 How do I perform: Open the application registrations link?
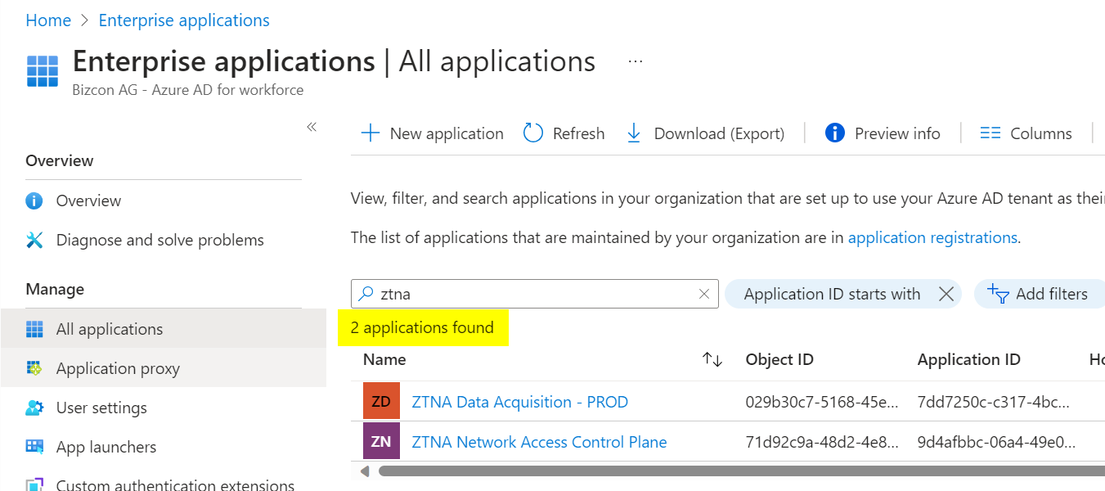click(932, 237)
